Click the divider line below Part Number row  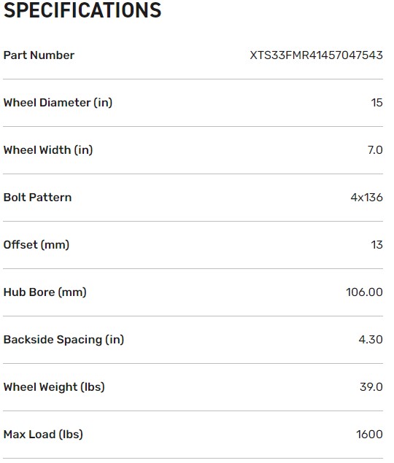click(x=193, y=79)
